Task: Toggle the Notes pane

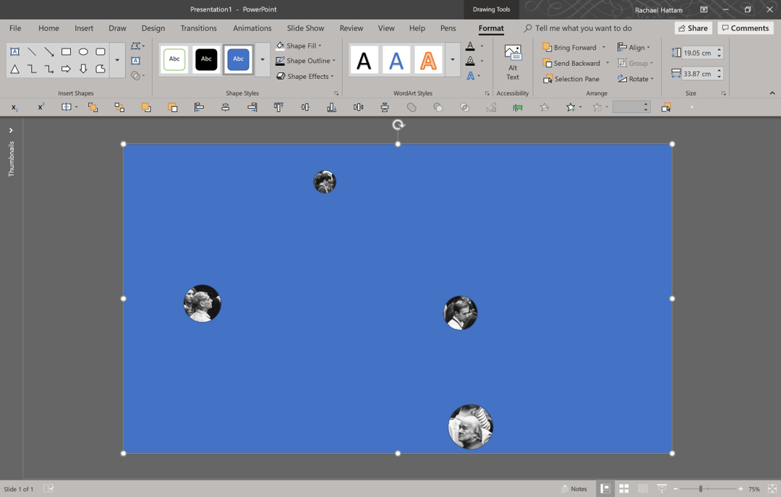Action: click(575, 488)
